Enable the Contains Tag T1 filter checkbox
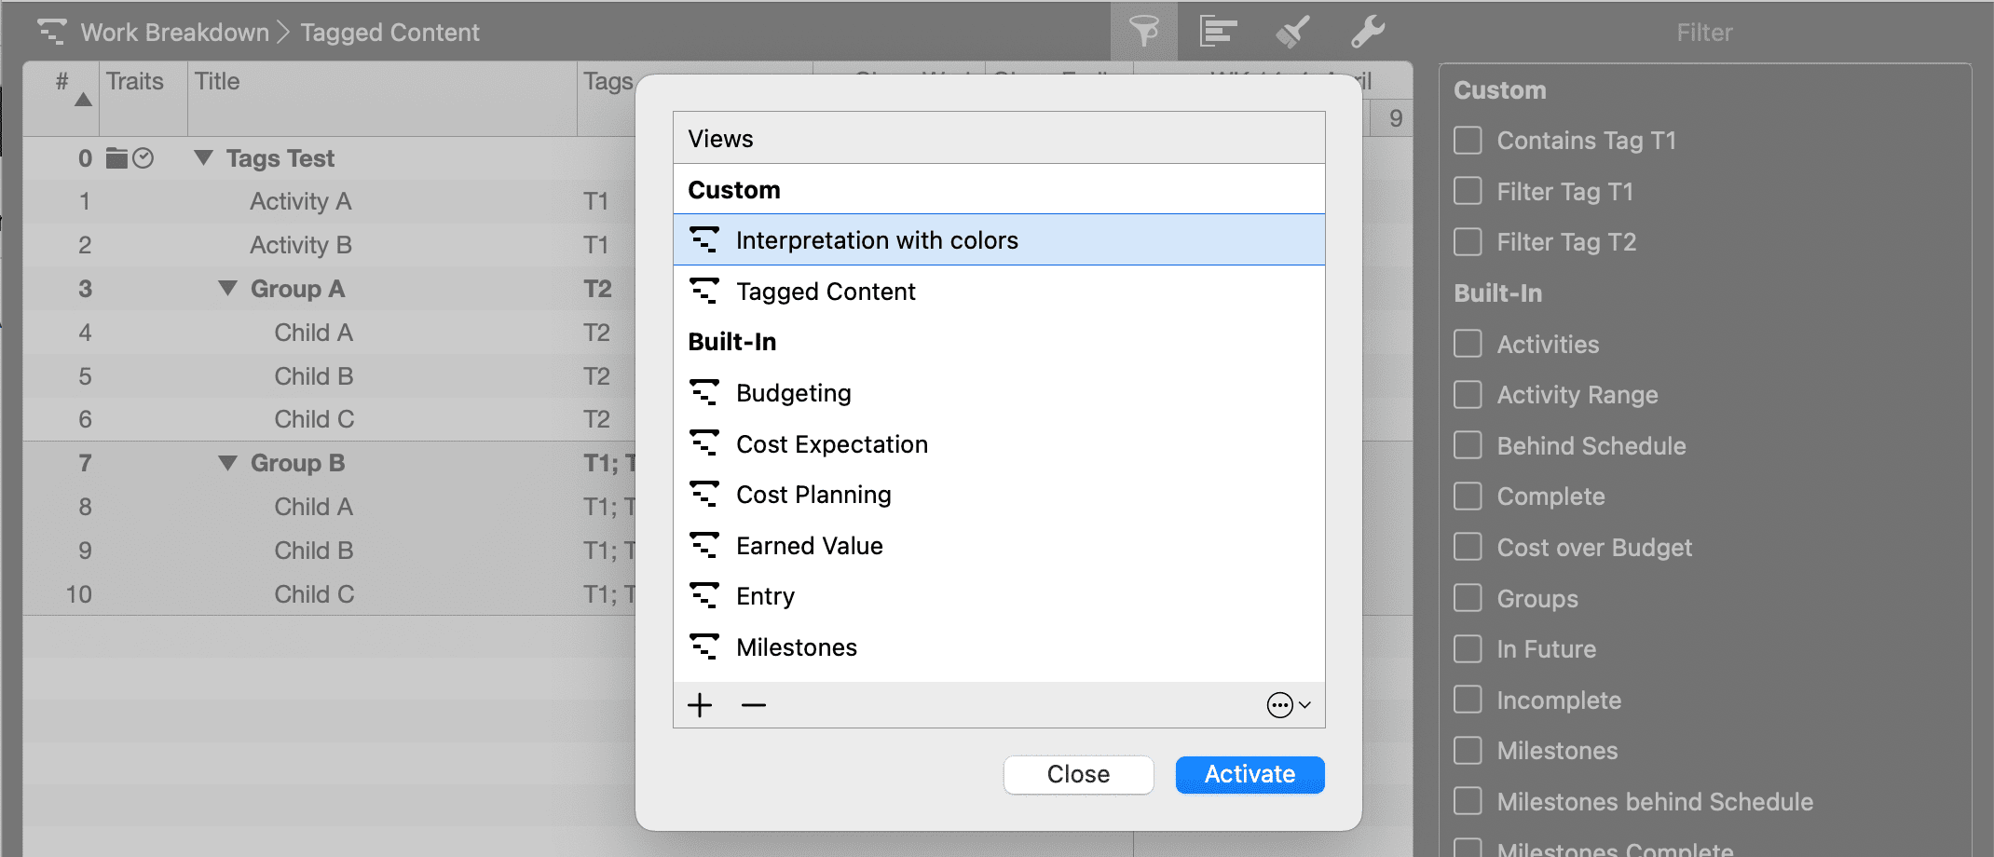The image size is (1994, 857). (1468, 141)
